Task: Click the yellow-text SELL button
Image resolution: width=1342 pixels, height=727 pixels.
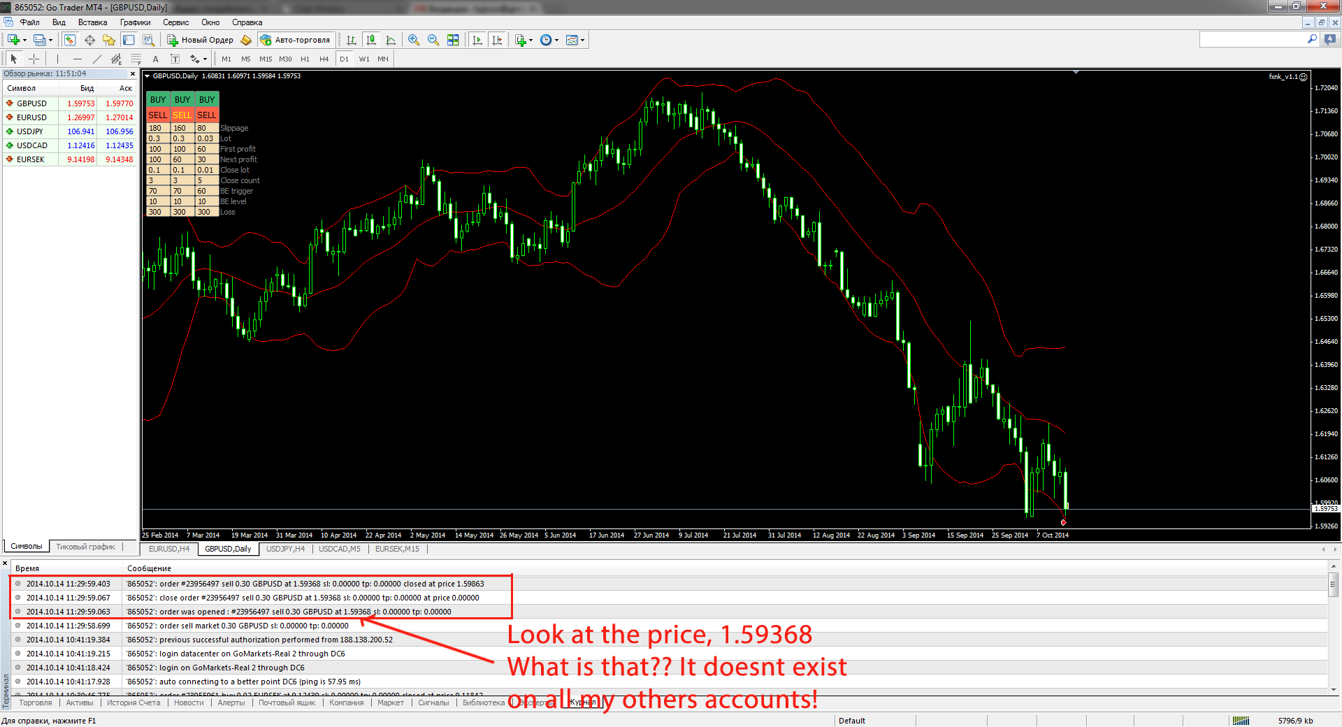Action: click(182, 115)
